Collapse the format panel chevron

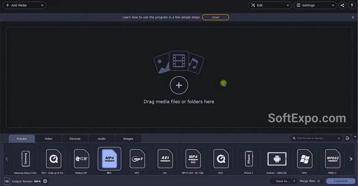point(355,137)
